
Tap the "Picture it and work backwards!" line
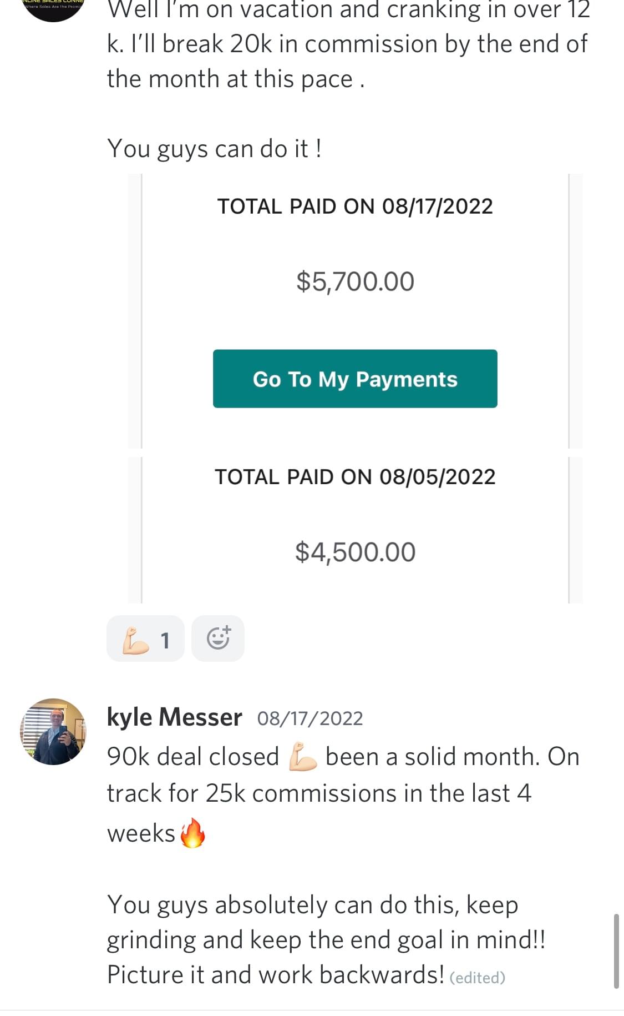coord(275,975)
